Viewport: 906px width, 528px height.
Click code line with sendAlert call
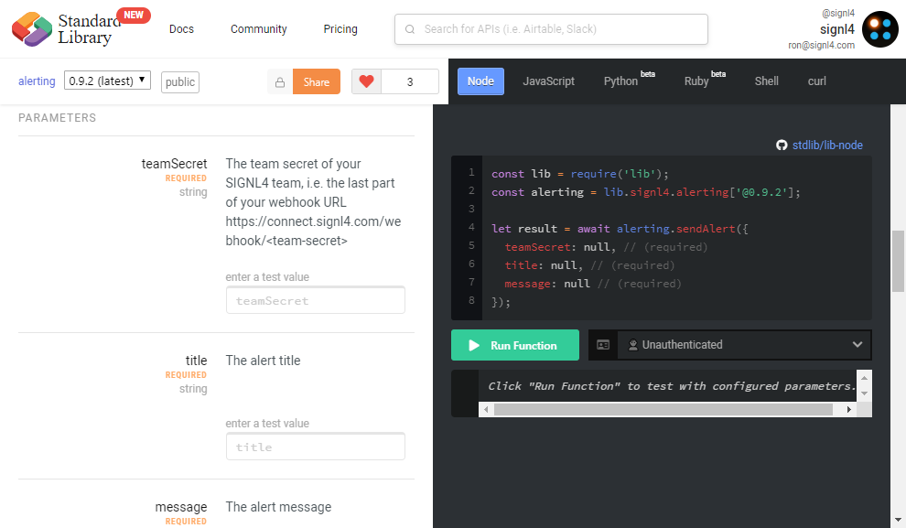[620, 229]
